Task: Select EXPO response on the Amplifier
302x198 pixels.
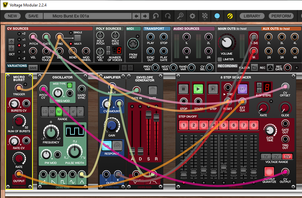Action: [117, 146]
